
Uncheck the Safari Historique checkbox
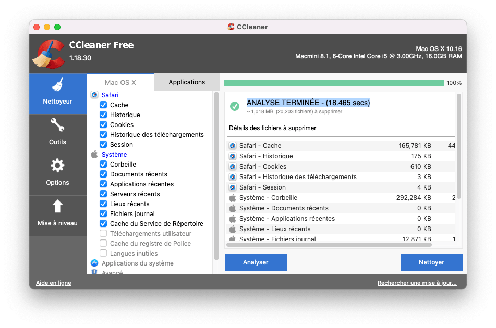click(103, 115)
